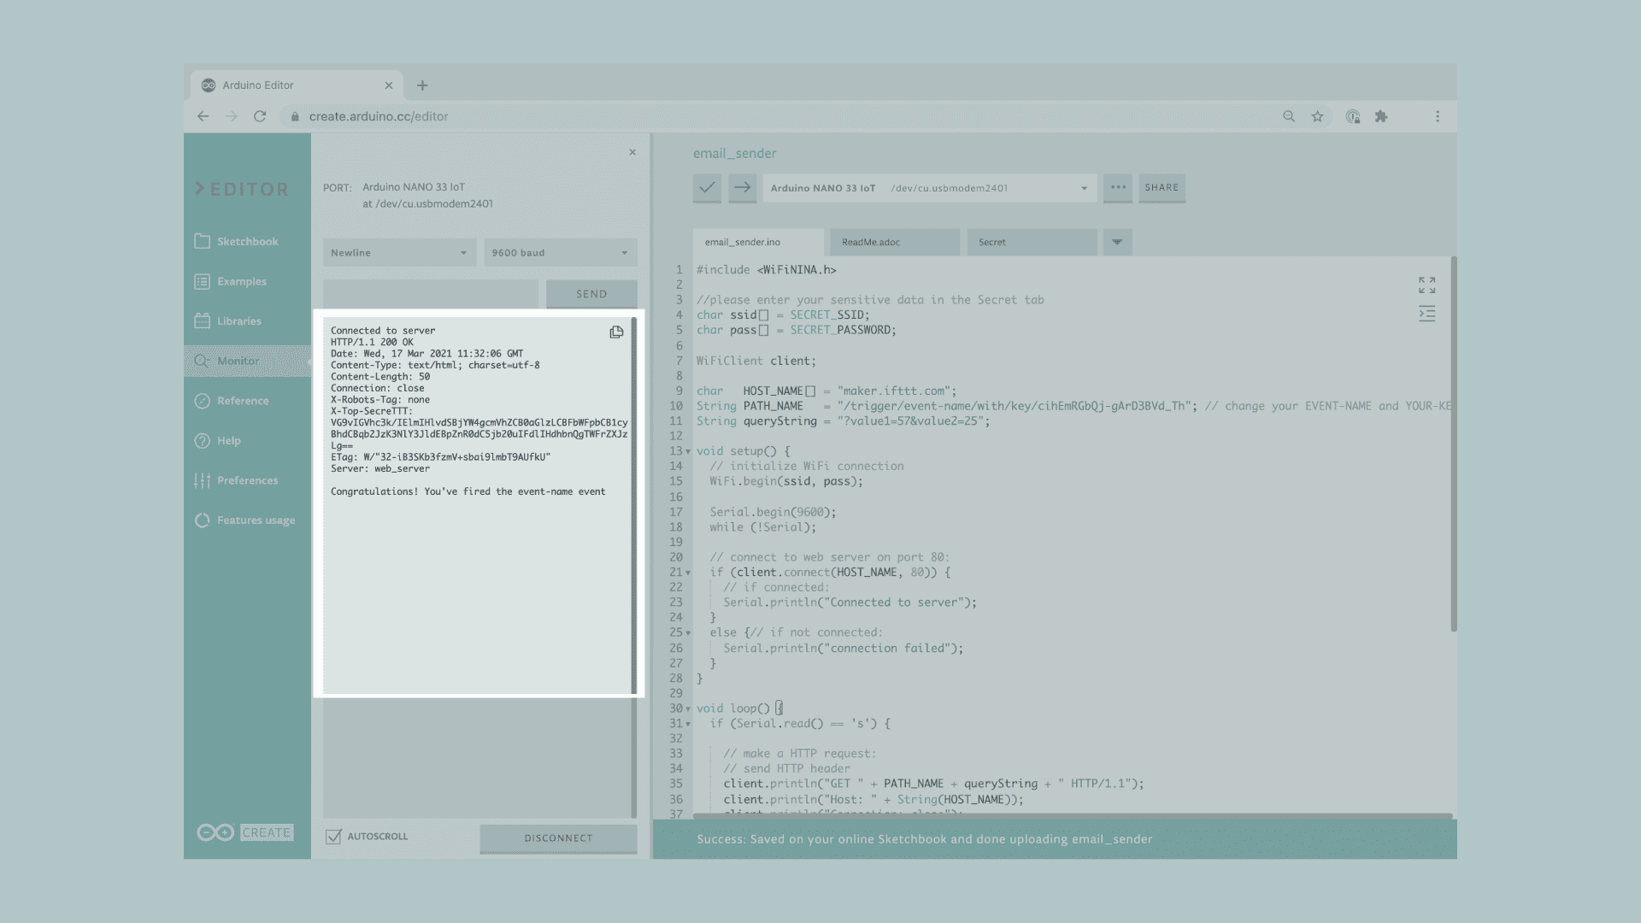Switch to the Secret tab
This screenshot has width=1641, height=923.
pyautogui.click(x=1031, y=243)
